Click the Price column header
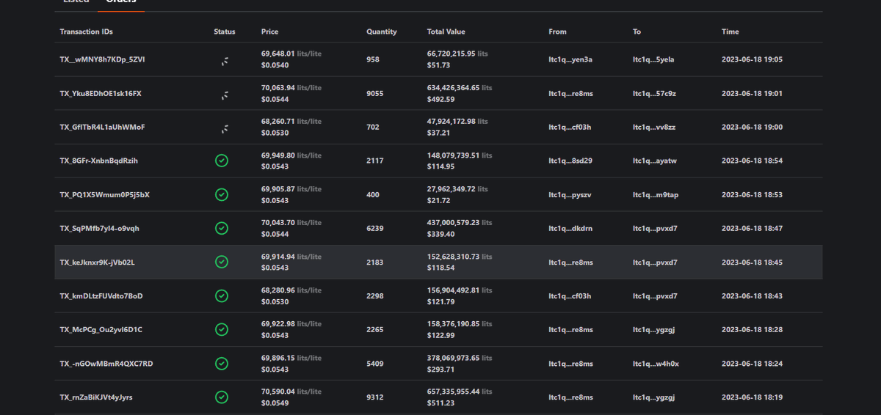 pos(269,32)
